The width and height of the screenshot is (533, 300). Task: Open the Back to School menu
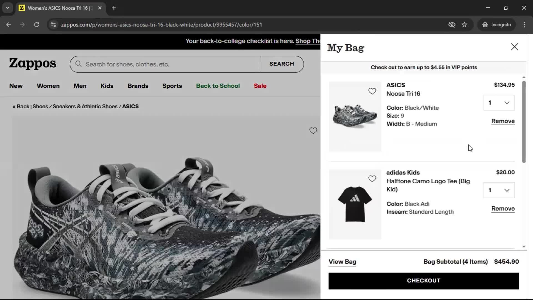218,86
